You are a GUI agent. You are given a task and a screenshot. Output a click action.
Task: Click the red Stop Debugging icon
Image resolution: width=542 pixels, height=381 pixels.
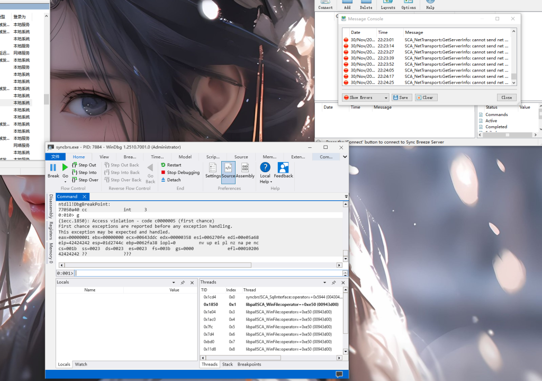pyautogui.click(x=164, y=172)
